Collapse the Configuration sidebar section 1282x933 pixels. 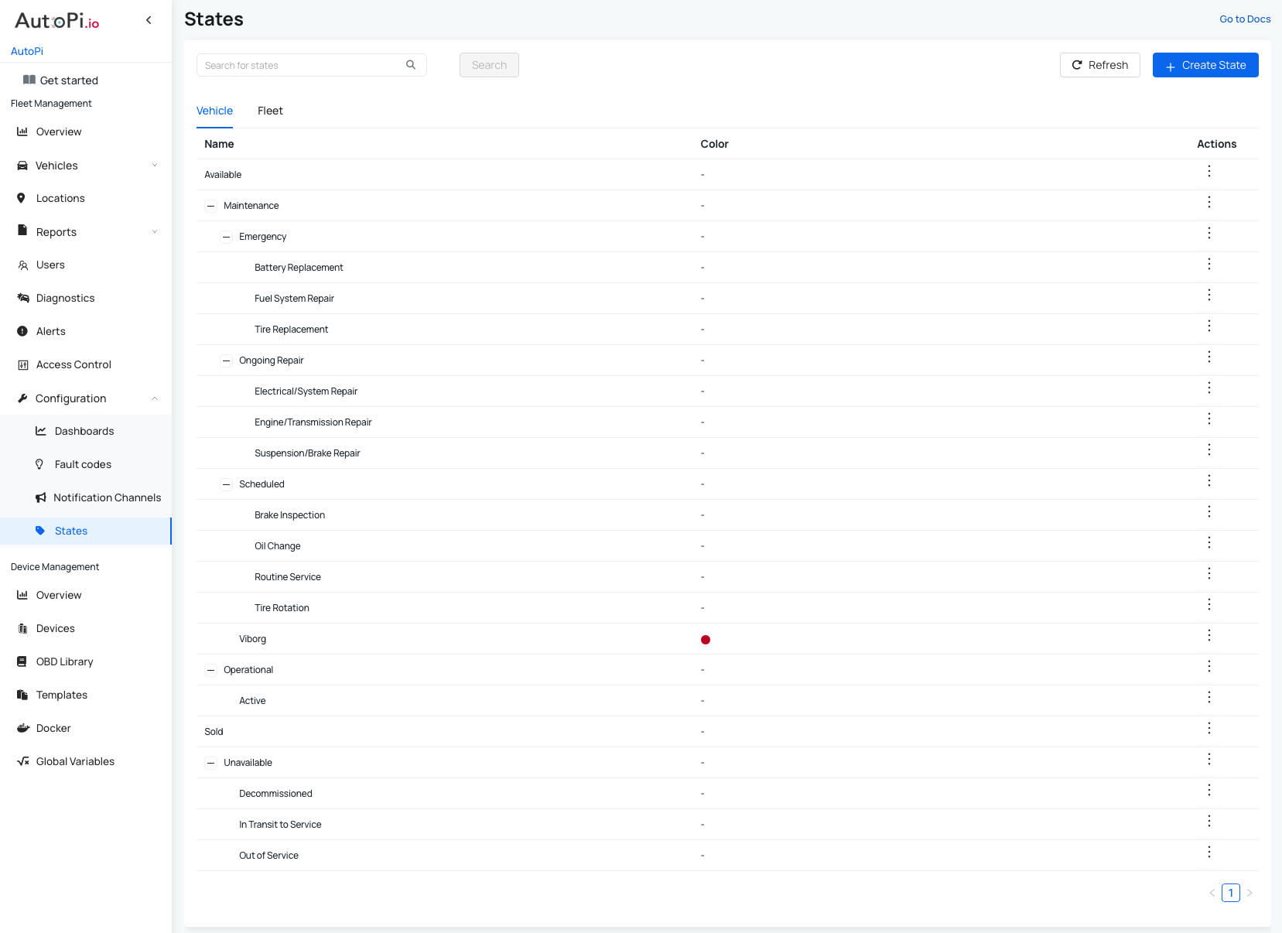[86, 398]
